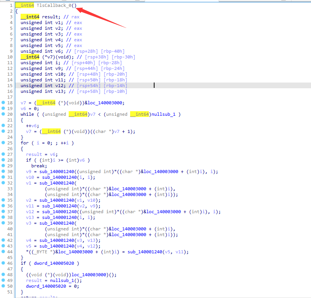Click the blue dot beside line 48
The image size is (311, 298).
pos(3,274)
